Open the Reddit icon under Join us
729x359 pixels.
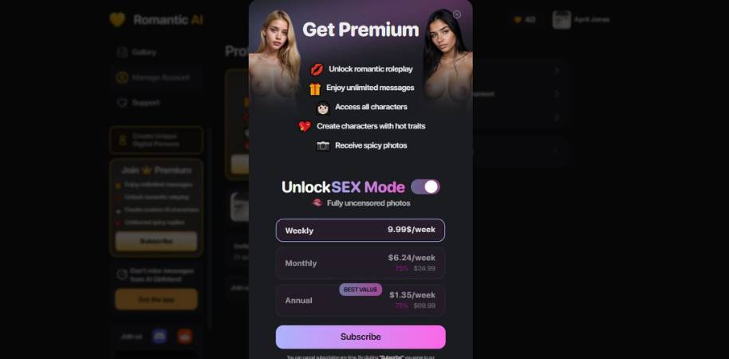pos(184,336)
